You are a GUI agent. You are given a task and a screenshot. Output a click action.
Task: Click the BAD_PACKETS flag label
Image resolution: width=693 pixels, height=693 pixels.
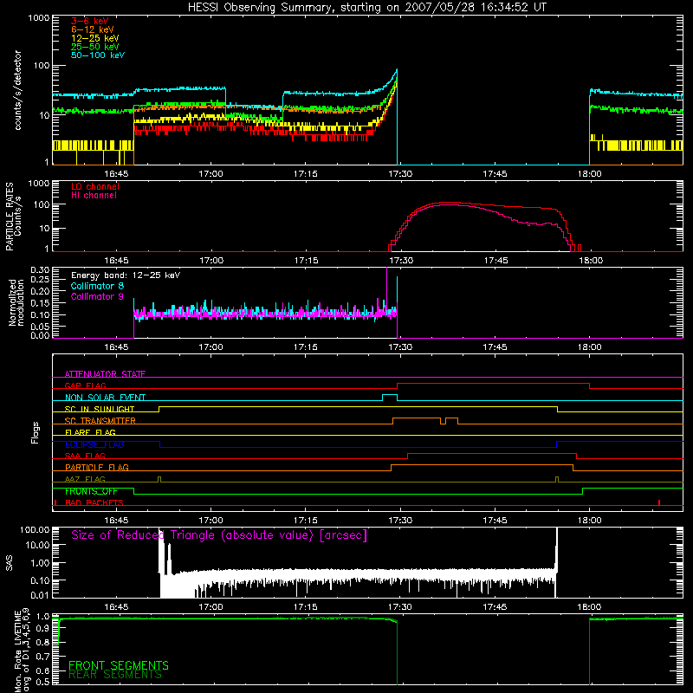point(94,502)
